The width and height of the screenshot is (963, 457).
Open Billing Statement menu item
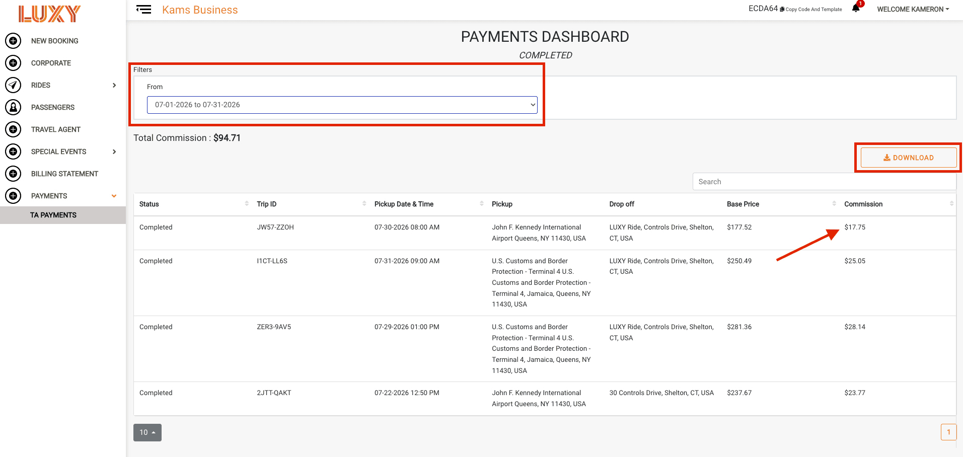[64, 174]
